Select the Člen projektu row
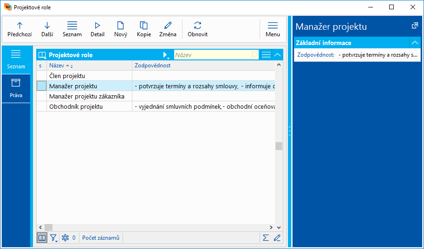 [x=156, y=76]
